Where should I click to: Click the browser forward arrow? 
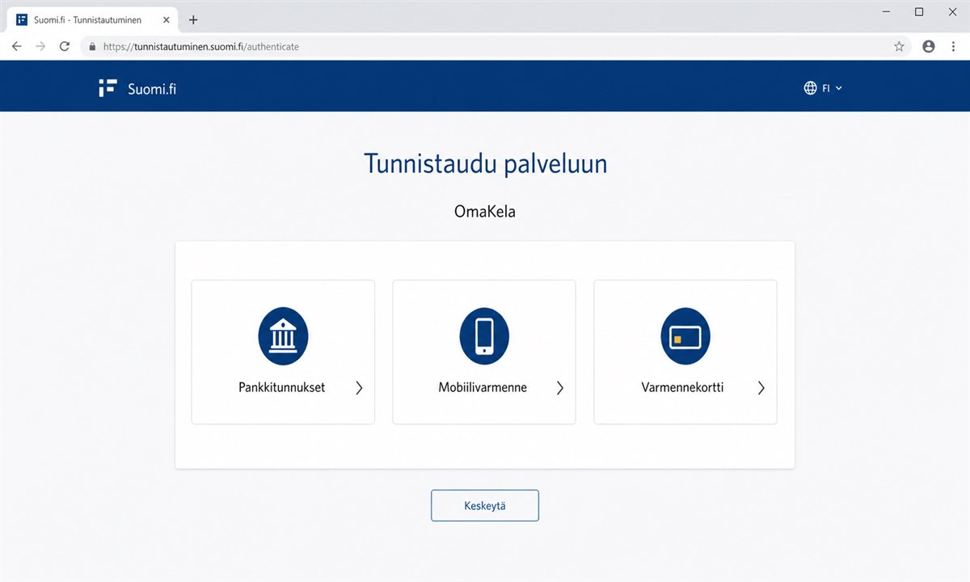click(40, 47)
